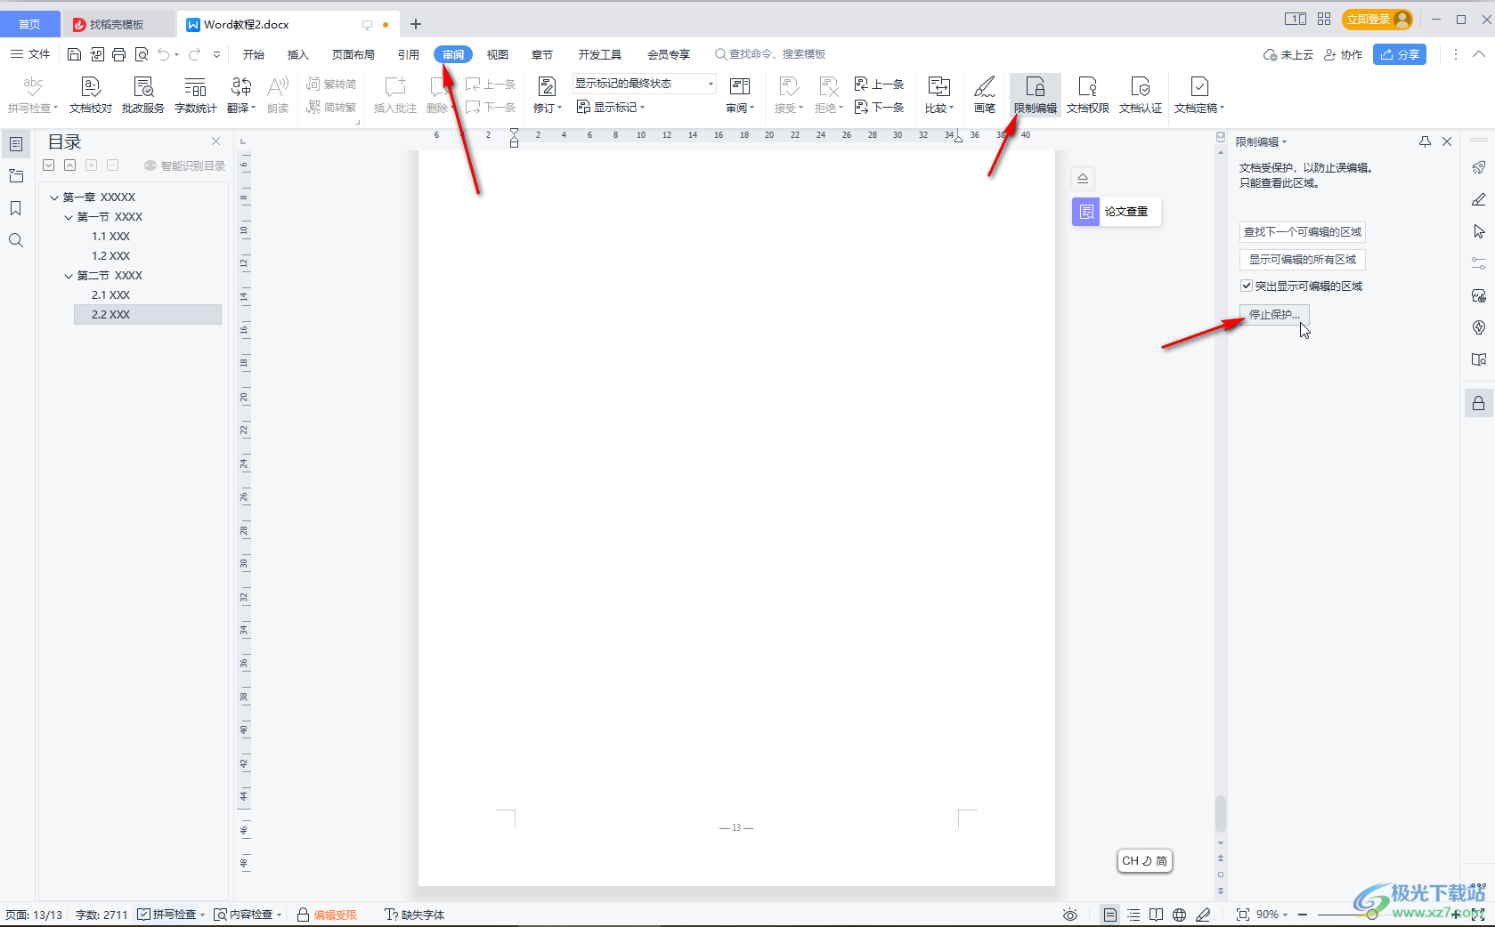Select 1.2 XXX in the outline list
The height and width of the screenshot is (927, 1495).
(x=111, y=256)
